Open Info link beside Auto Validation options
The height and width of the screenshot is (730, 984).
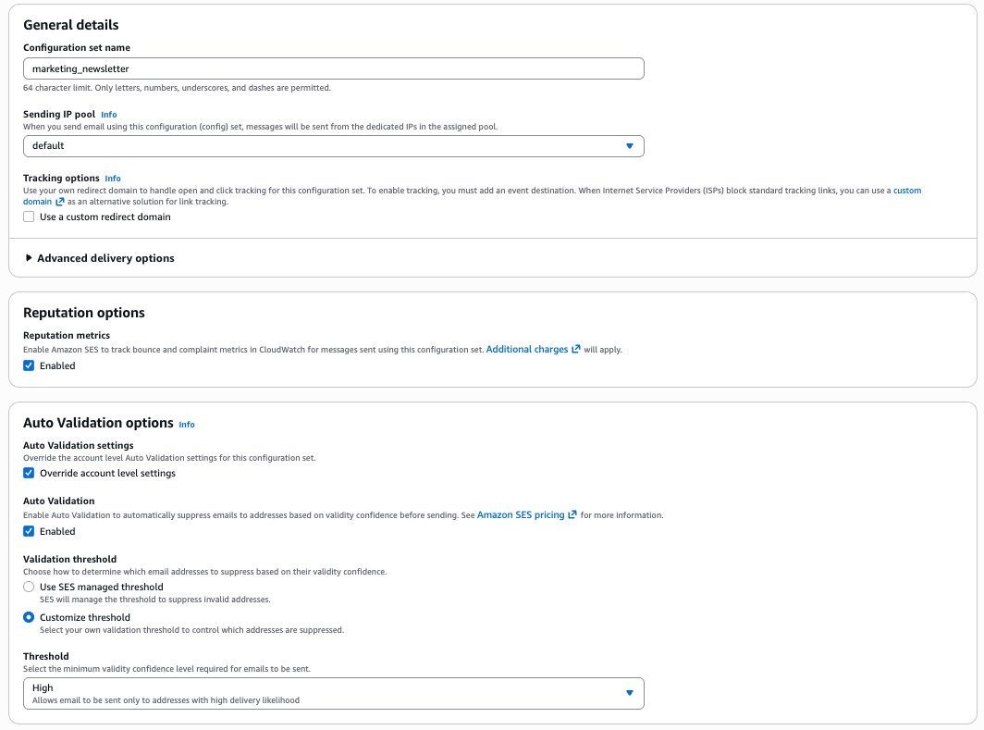[187, 425]
